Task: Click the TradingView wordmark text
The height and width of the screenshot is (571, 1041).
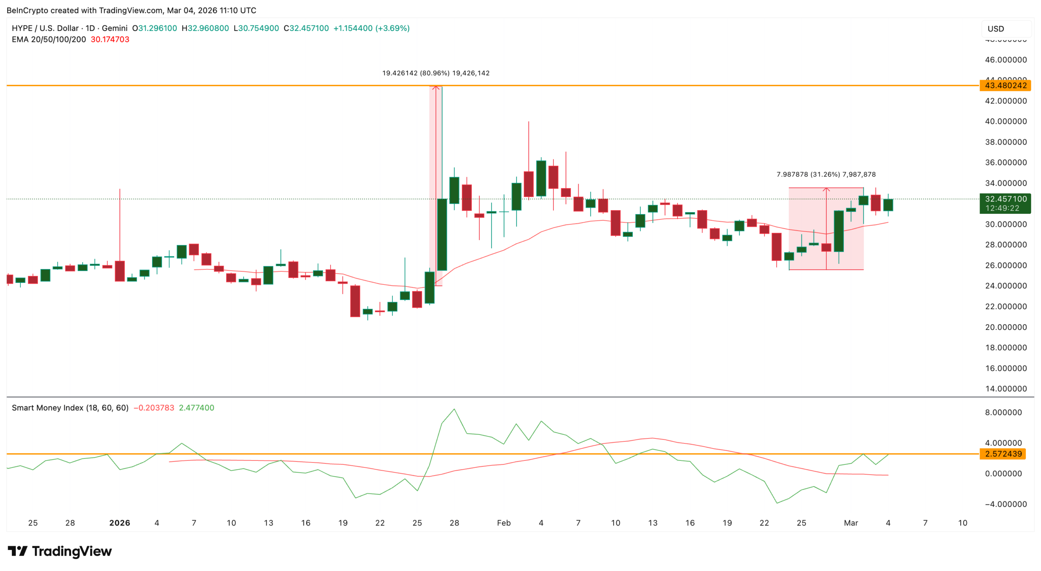Action: tap(72, 551)
